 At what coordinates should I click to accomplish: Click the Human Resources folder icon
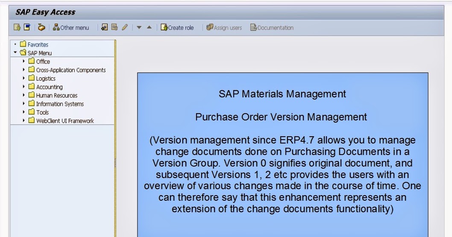tap(32, 95)
